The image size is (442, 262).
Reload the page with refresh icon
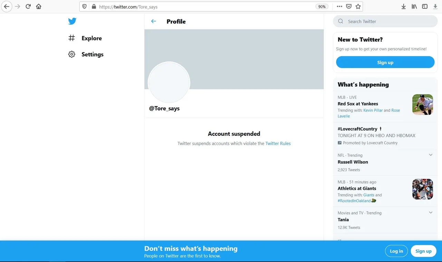[28, 6]
